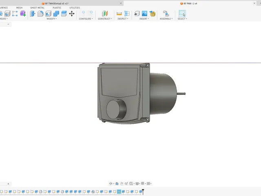Click the chamfer feature in timeline
Viewport: 261px width, 196px height.
click(93, 192)
